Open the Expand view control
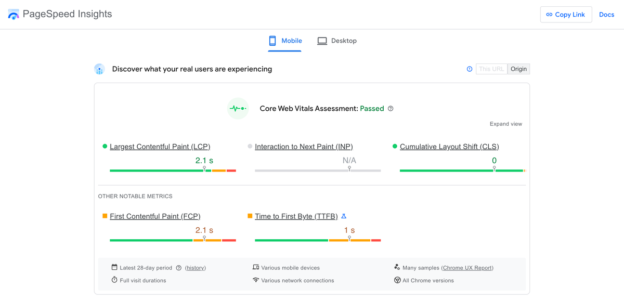The width and height of the screenshot is (624, 300). [x=505, y=124]
